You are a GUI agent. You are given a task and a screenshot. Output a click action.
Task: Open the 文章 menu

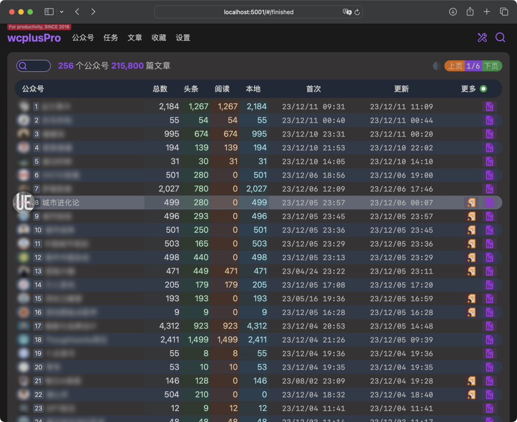[135, 38]
